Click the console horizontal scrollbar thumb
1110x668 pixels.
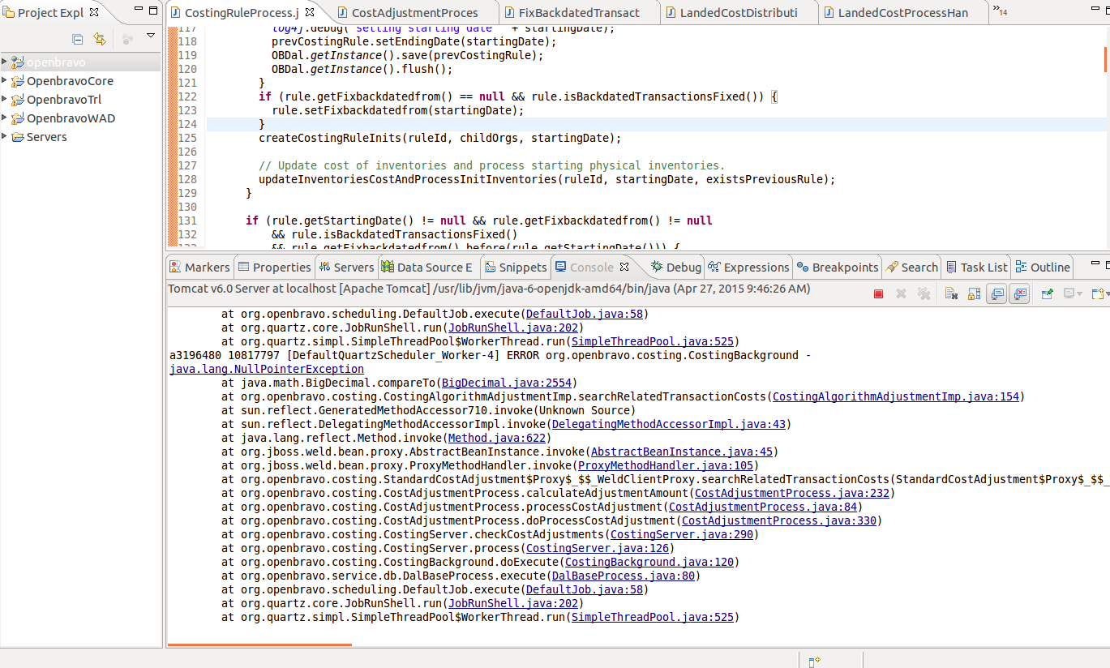point(259,644)
